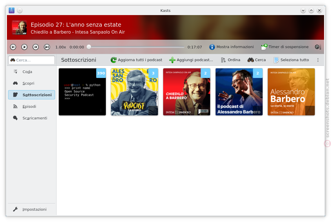Click the title bar pin button
Viewport: 331px width, 222px height.
pos(20,10)
